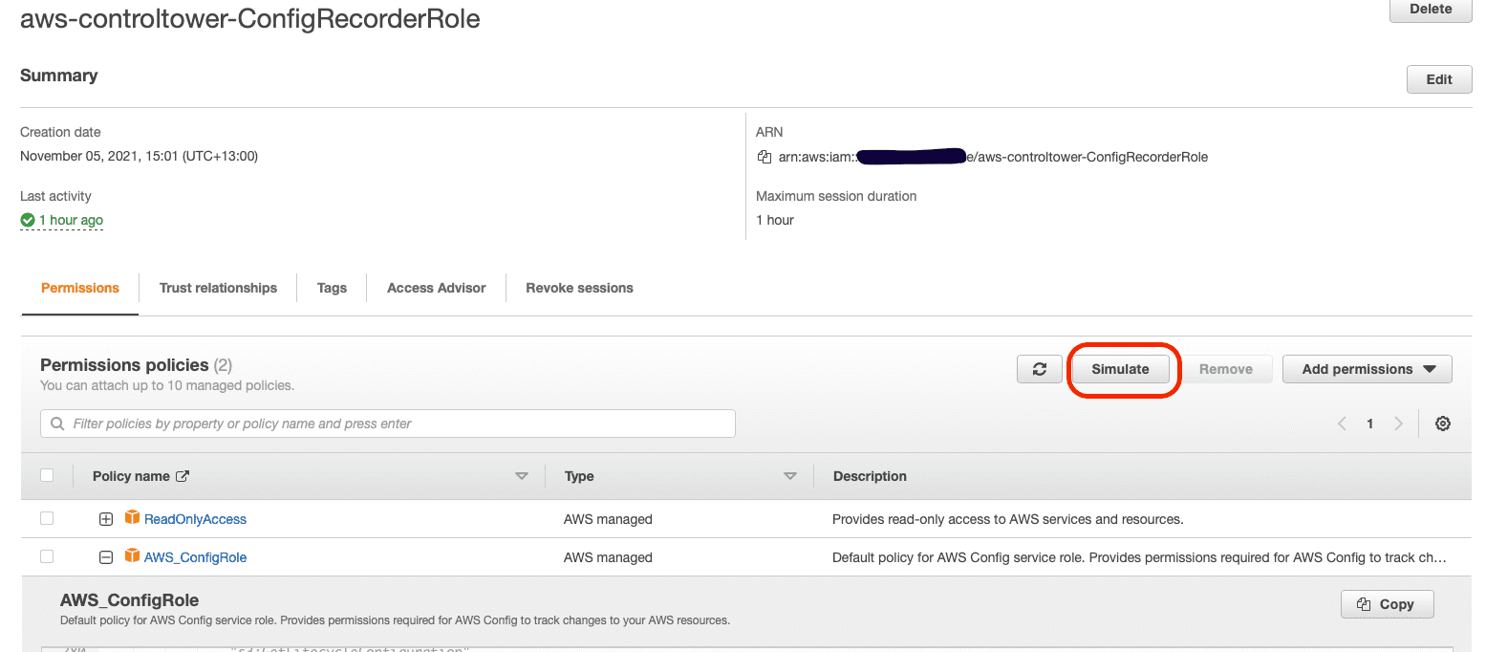Click the Edit summary button

(1439, 79)
